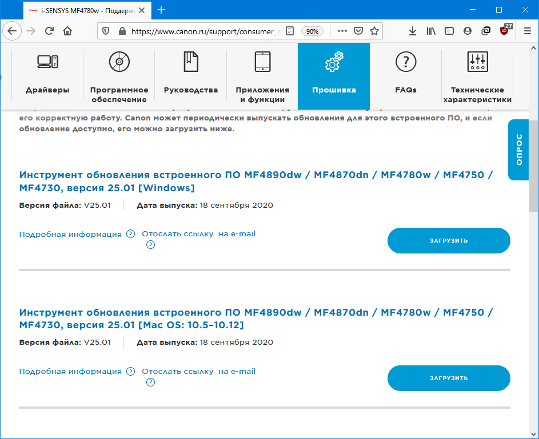Reload the page in Firefox
This screenshot has width=539, height=439.
50,31
